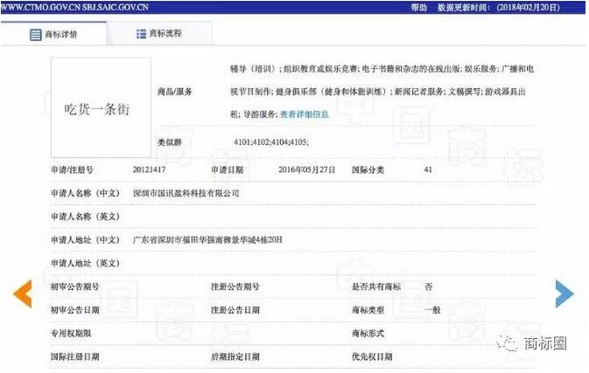Click the 类似群 label

170,142
